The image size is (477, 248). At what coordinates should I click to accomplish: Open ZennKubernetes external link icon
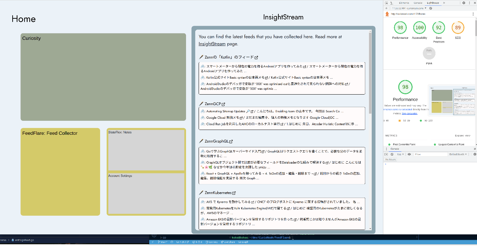coord(234,193)
